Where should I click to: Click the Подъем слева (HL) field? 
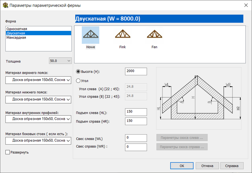point(136,112)
